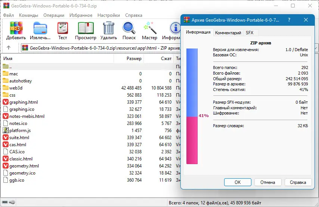Click the Информ (Info) toolbar icon
The image size is (319, 207).
pyautogui.click(x=175, y=28)
